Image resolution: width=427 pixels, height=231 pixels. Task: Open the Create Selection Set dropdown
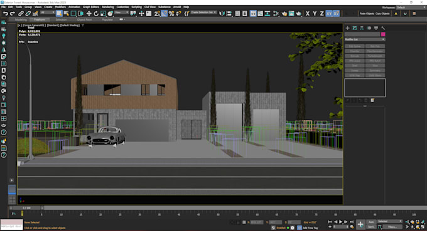click(x=203, y=13)
